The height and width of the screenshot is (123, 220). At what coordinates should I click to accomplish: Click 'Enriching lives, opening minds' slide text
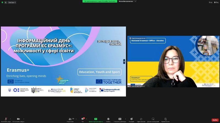pyautogui.click(x=26, y=76)
